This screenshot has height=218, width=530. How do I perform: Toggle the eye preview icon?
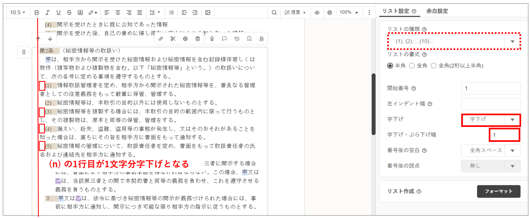coord(317,12)
